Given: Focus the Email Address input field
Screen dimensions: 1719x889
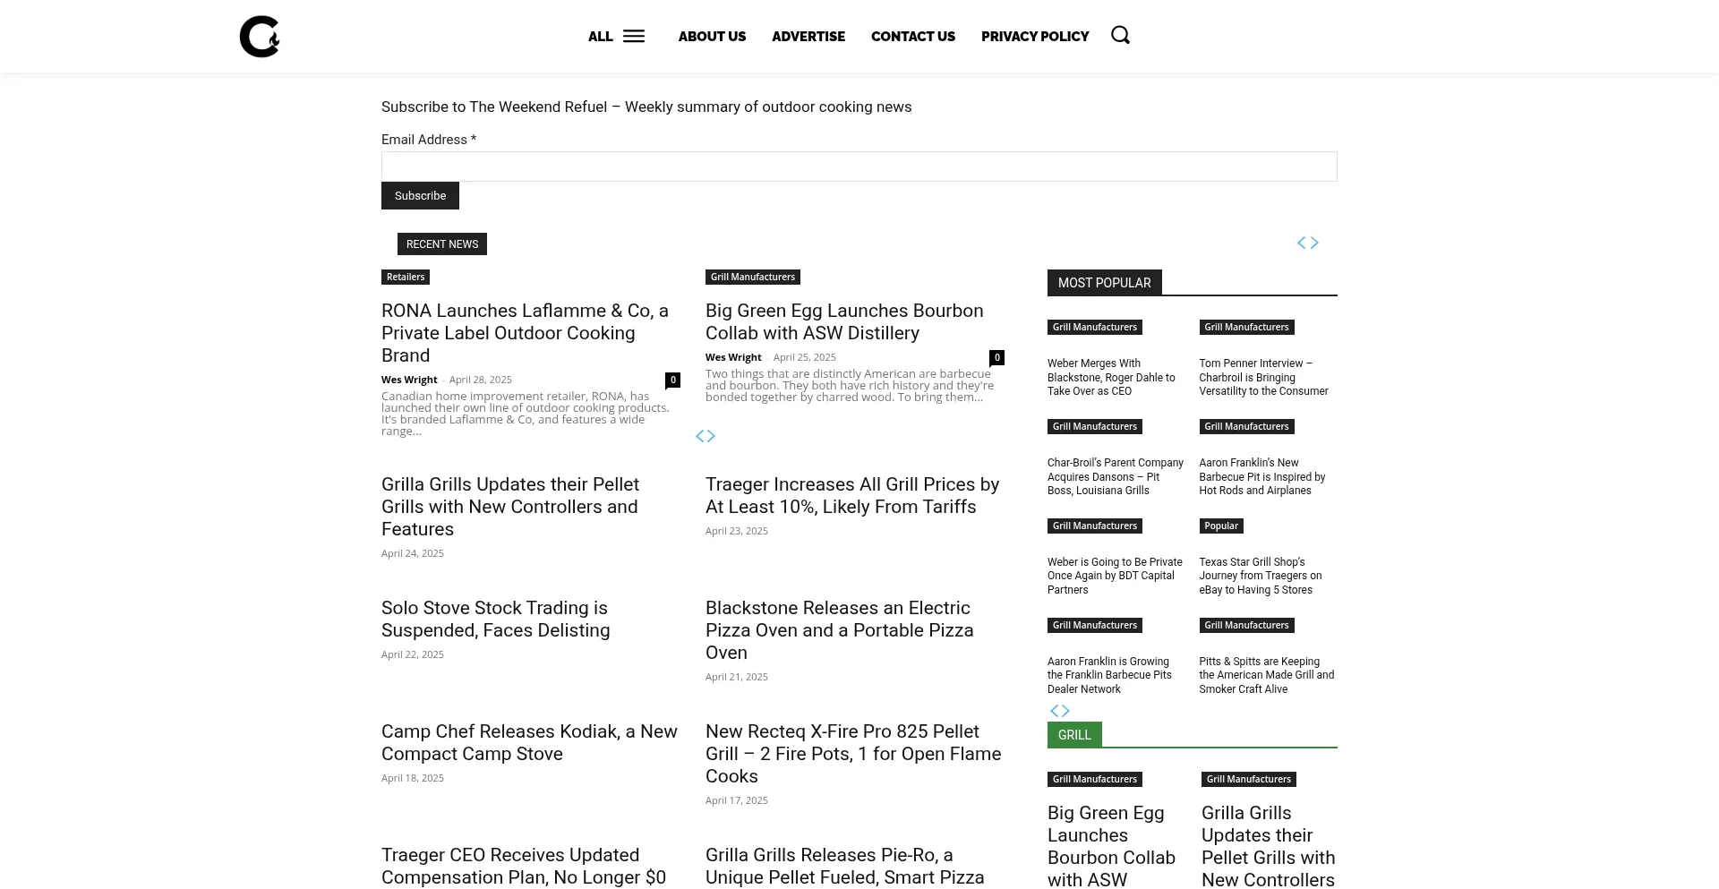Looking at the screenshot, I should coord(859,167).
